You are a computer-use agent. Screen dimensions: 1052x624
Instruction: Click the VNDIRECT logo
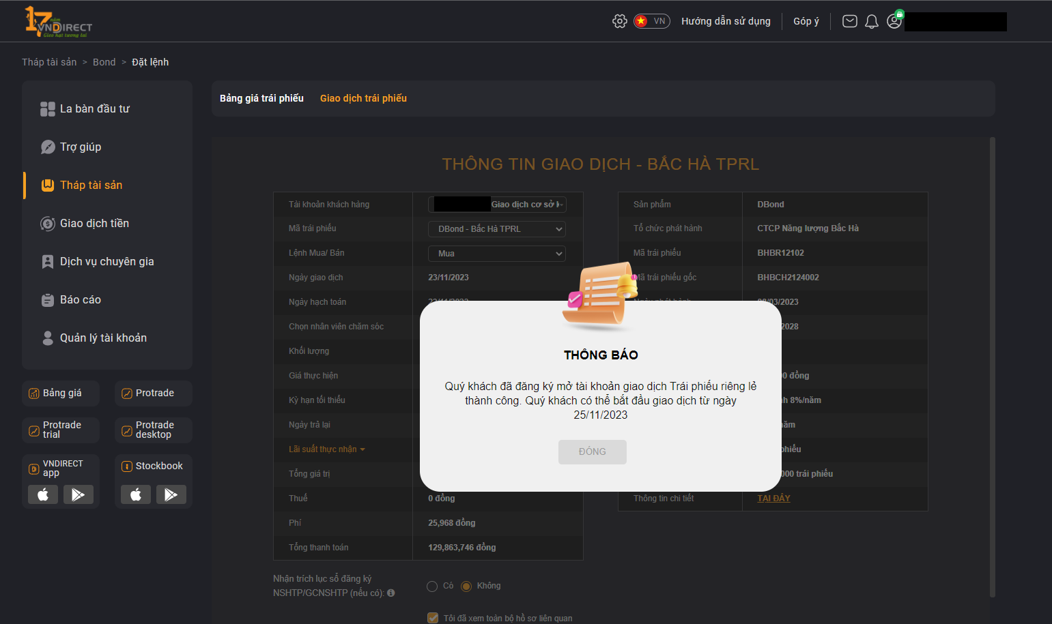tap(58, 22)
